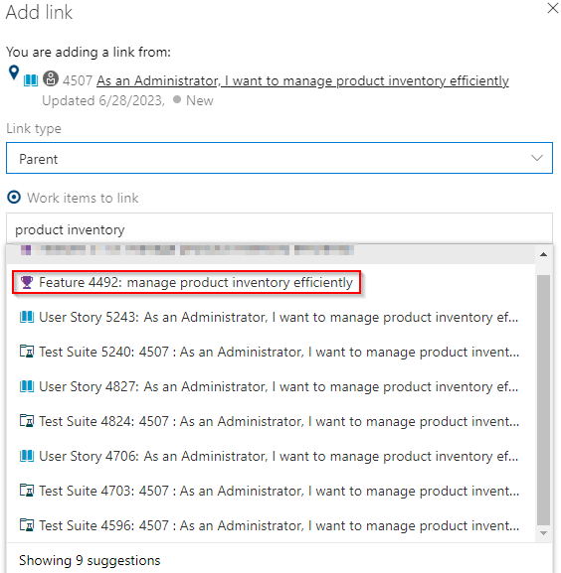561x573 pixels.
Task: Click the product inventory search field
Action: (280, 229)
